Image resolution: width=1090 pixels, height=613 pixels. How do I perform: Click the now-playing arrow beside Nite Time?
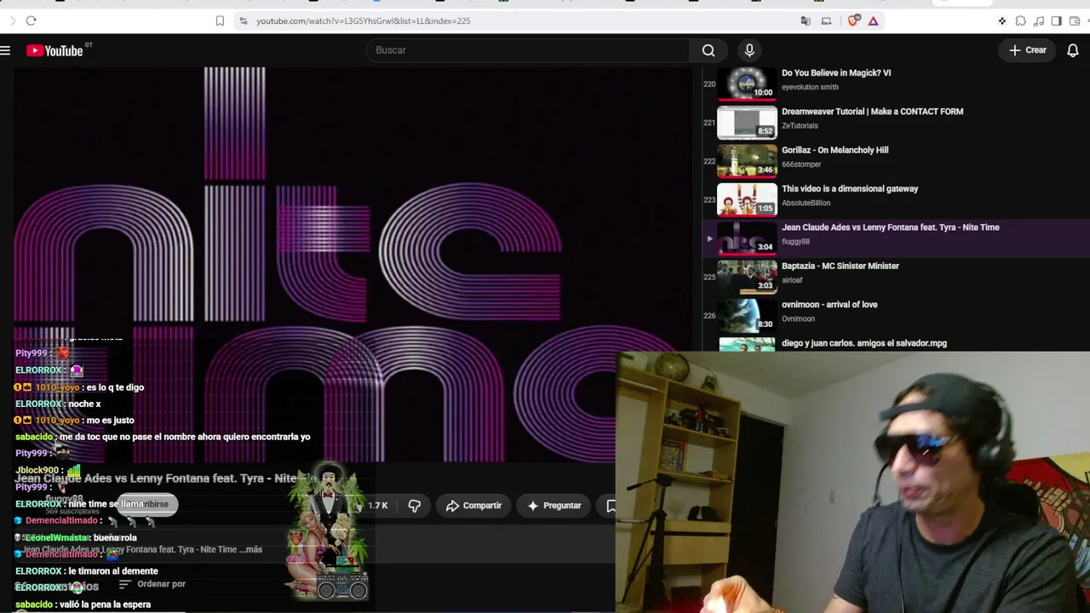coord(709,238)
